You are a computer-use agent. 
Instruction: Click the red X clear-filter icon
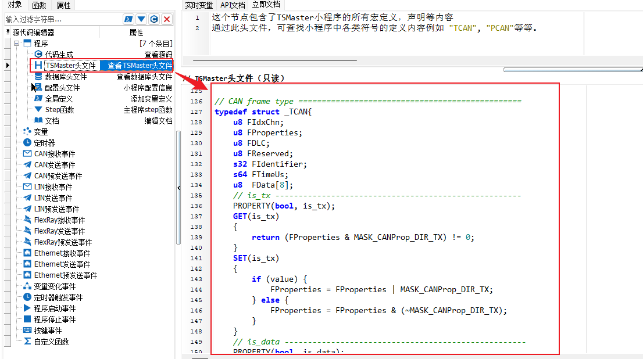pyautogui.click(x=167, y=19)
